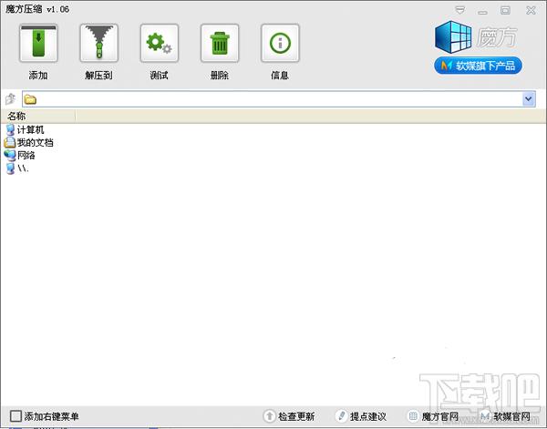Click the up-one-level folder arrow icon
This screenshot has width=547, height=429.
(x=10, y=99)
